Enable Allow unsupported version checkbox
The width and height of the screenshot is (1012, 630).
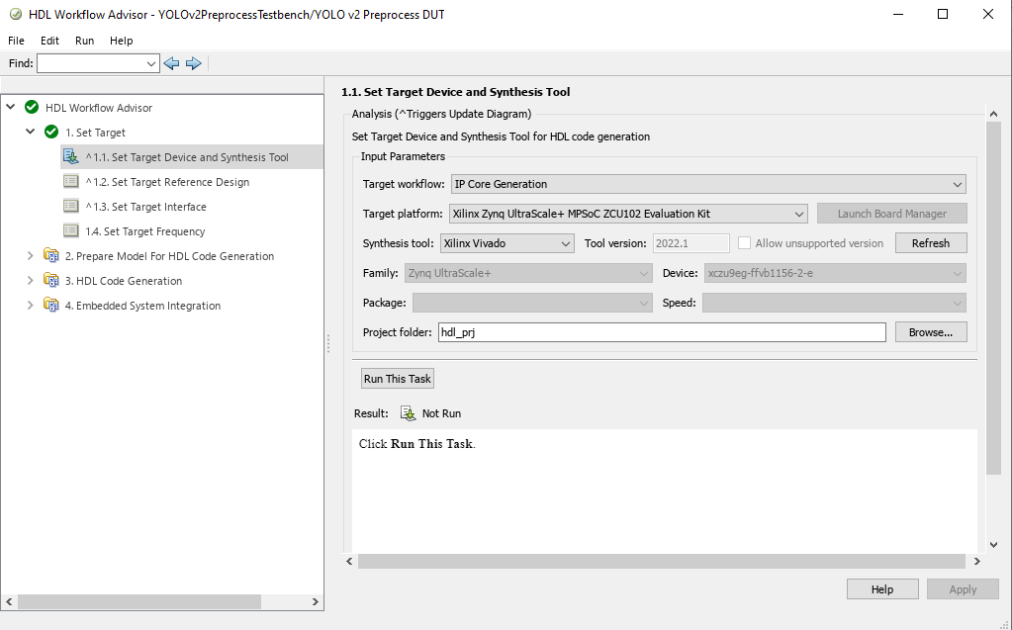(x=745, y=243)
